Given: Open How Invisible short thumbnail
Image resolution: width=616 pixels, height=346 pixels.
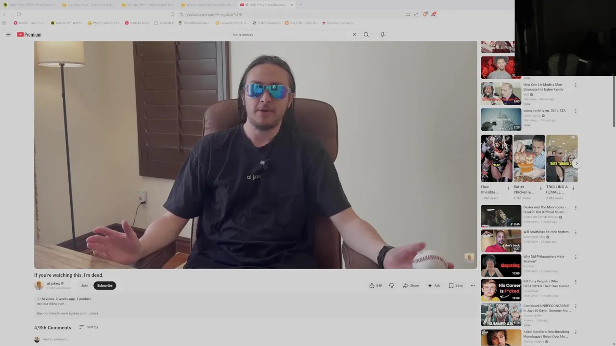Looking at the screenshot, I should pyautogui.click(x=497, y=158).
